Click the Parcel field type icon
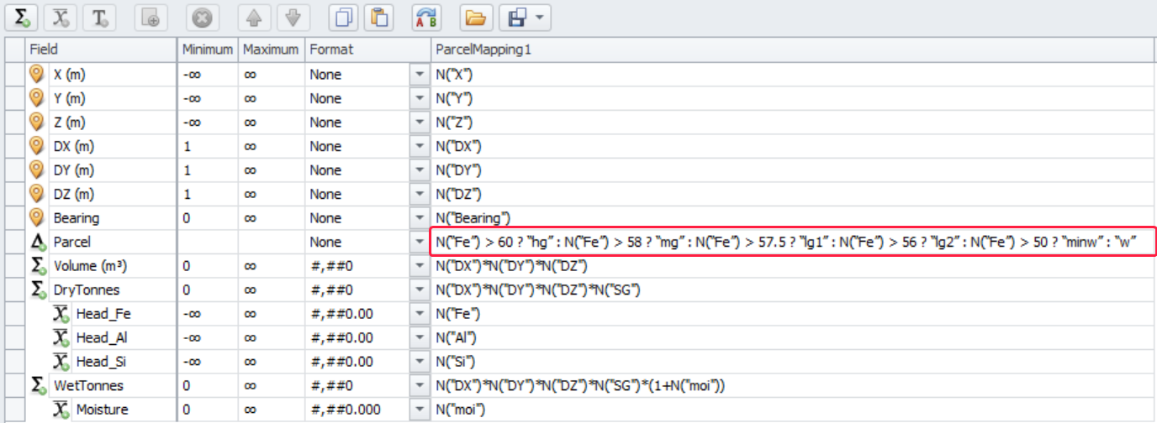The image size is (1157, 423). tap(37, 242)
